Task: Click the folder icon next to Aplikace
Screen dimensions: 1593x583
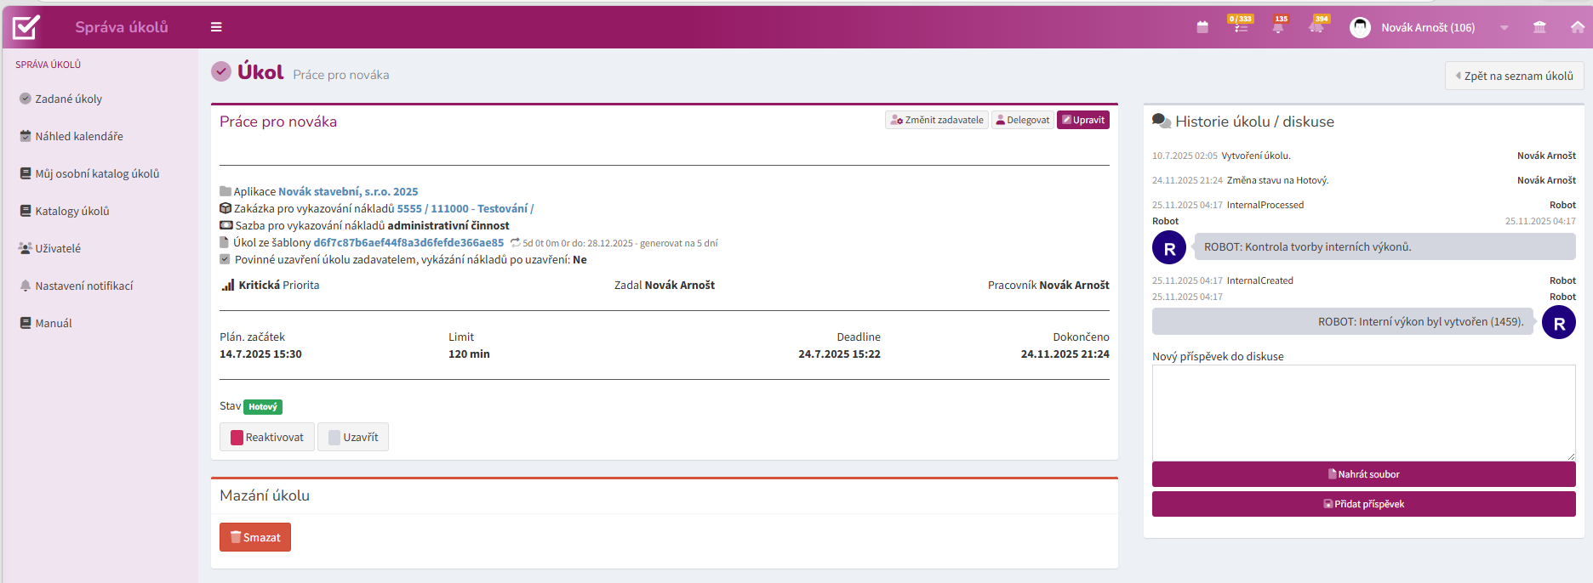Action: [226, 191]
